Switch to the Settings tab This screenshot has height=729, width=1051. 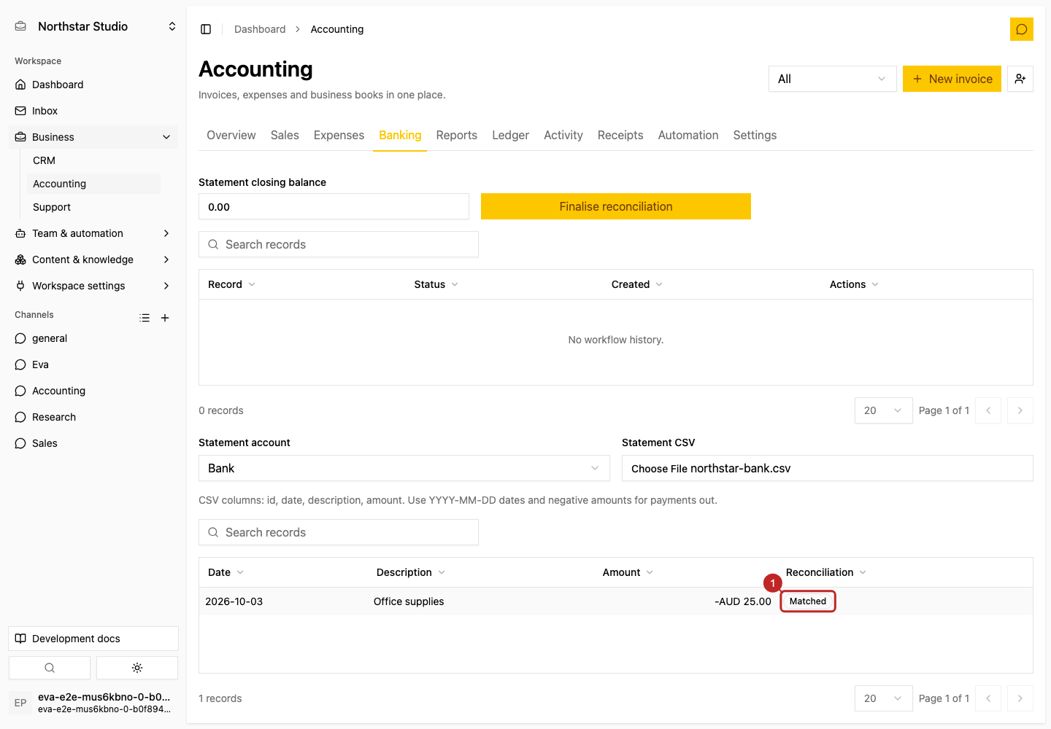[x=755, y=135]
